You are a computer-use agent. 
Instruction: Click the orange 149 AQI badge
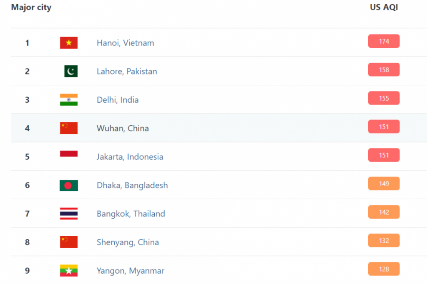click(384, 183)
